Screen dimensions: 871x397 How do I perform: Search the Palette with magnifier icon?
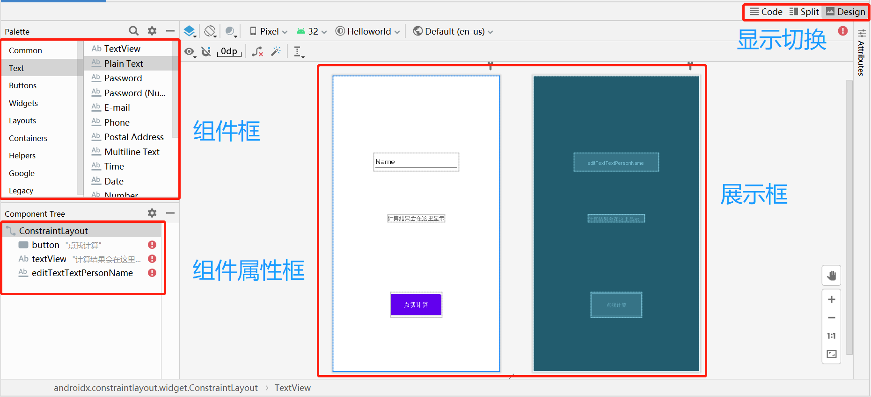coord(134,31)
